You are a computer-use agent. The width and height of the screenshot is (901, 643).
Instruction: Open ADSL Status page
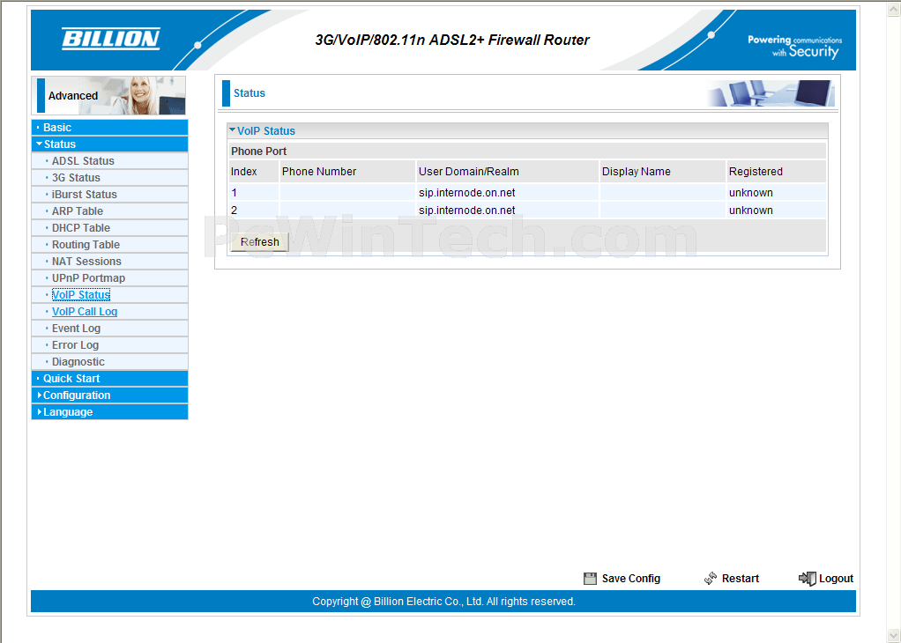[83, 160]
